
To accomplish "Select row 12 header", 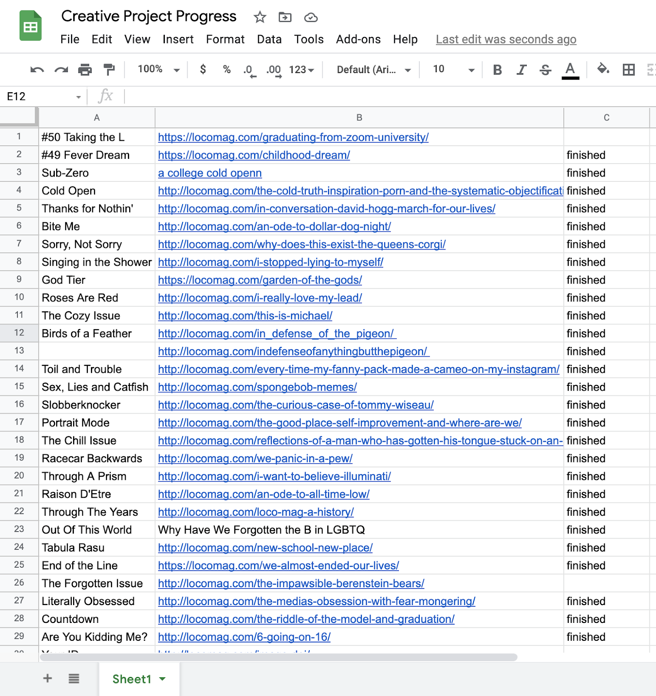I will coord(19,333).
